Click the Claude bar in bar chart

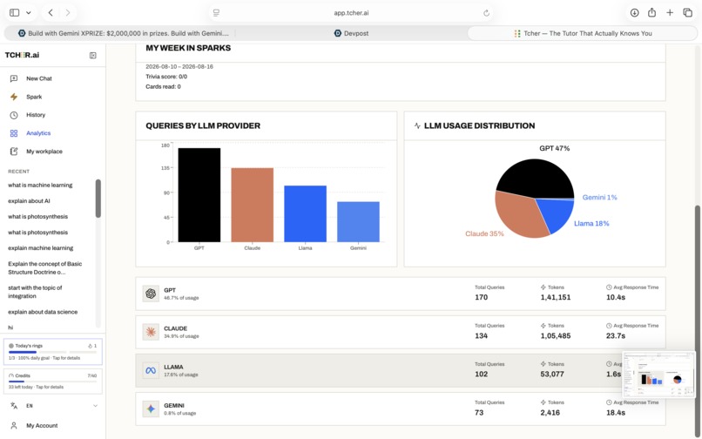252,205
